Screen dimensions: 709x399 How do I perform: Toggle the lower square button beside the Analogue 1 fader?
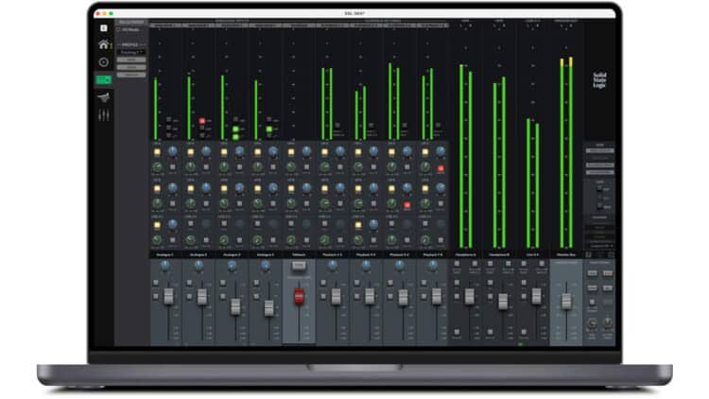[x=156, y=297]
